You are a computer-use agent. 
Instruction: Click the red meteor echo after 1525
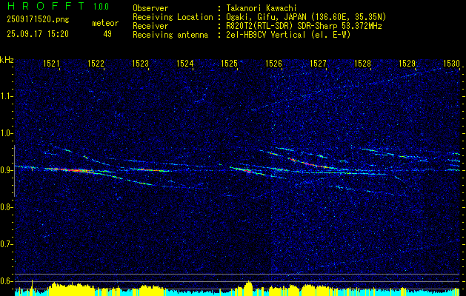(x=248, y=171)
